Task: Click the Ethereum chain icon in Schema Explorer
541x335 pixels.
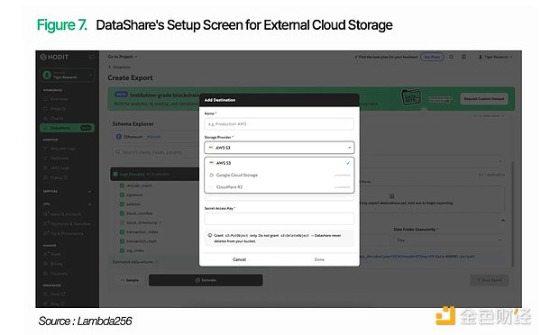Action: (119, 137)
